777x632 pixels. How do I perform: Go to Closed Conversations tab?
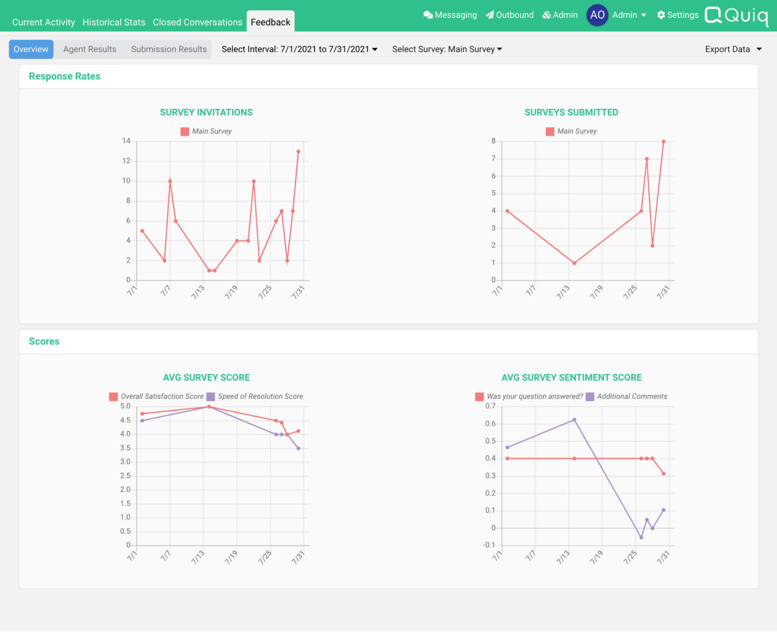click(197, 22)
